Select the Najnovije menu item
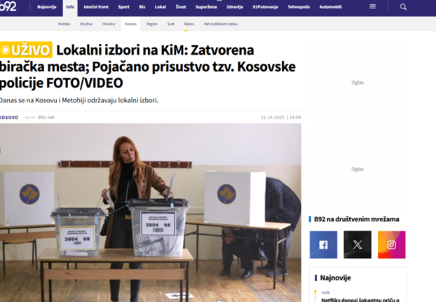 coord(47,7)
